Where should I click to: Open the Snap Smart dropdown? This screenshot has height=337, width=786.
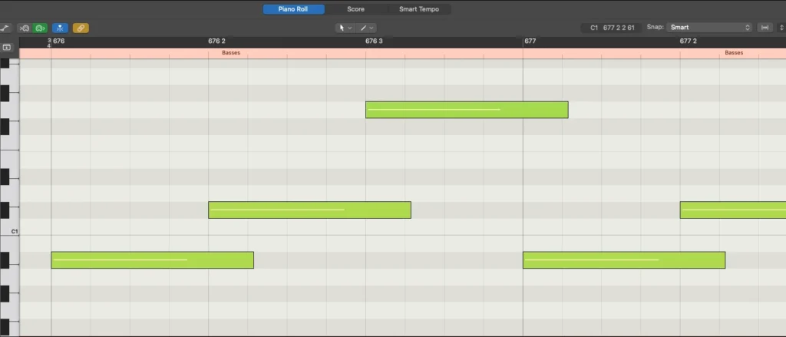(x=709, y=28)
